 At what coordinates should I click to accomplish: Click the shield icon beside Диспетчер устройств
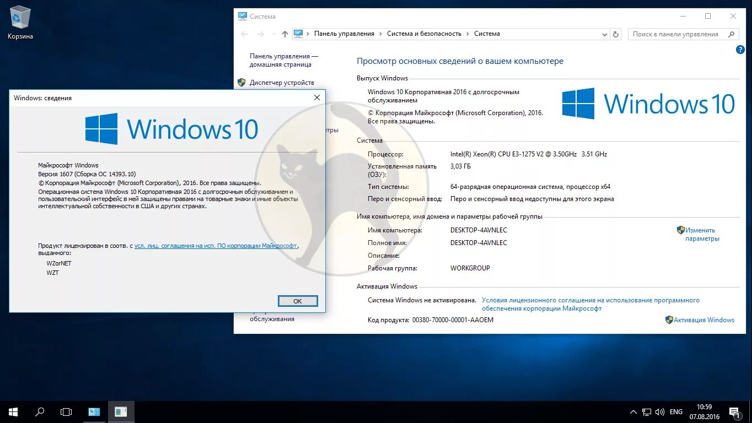[x=241, y=83]
